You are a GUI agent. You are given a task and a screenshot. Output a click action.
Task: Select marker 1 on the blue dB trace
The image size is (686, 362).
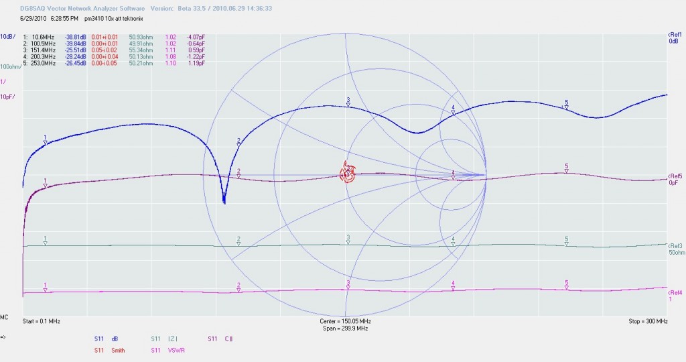tap(45, 139)
